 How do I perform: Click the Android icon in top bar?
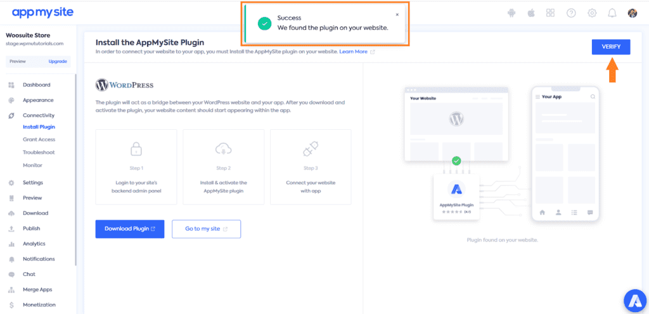coord(511,13)
